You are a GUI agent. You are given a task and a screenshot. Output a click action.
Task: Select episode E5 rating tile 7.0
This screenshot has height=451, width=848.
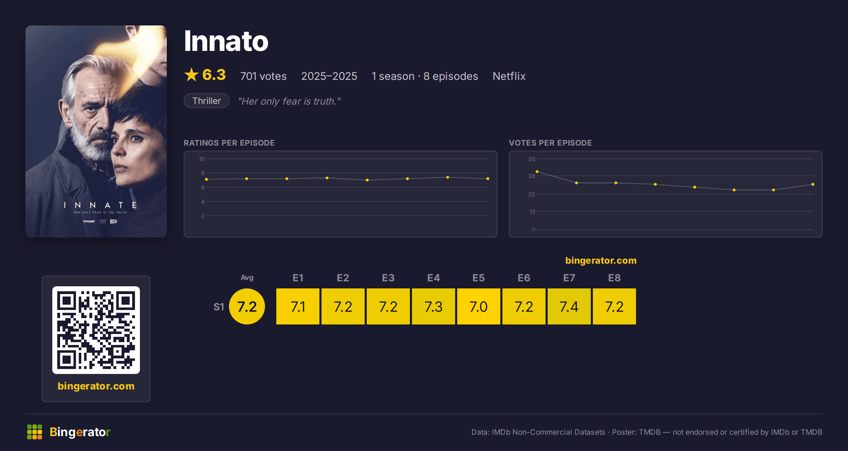pyautogui.click(x=479, y=306)
